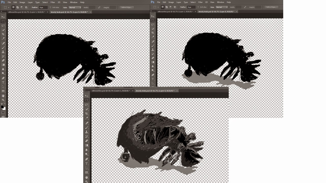
Task: Select the Move tool in the left window
Action: (x=3, y=17)
